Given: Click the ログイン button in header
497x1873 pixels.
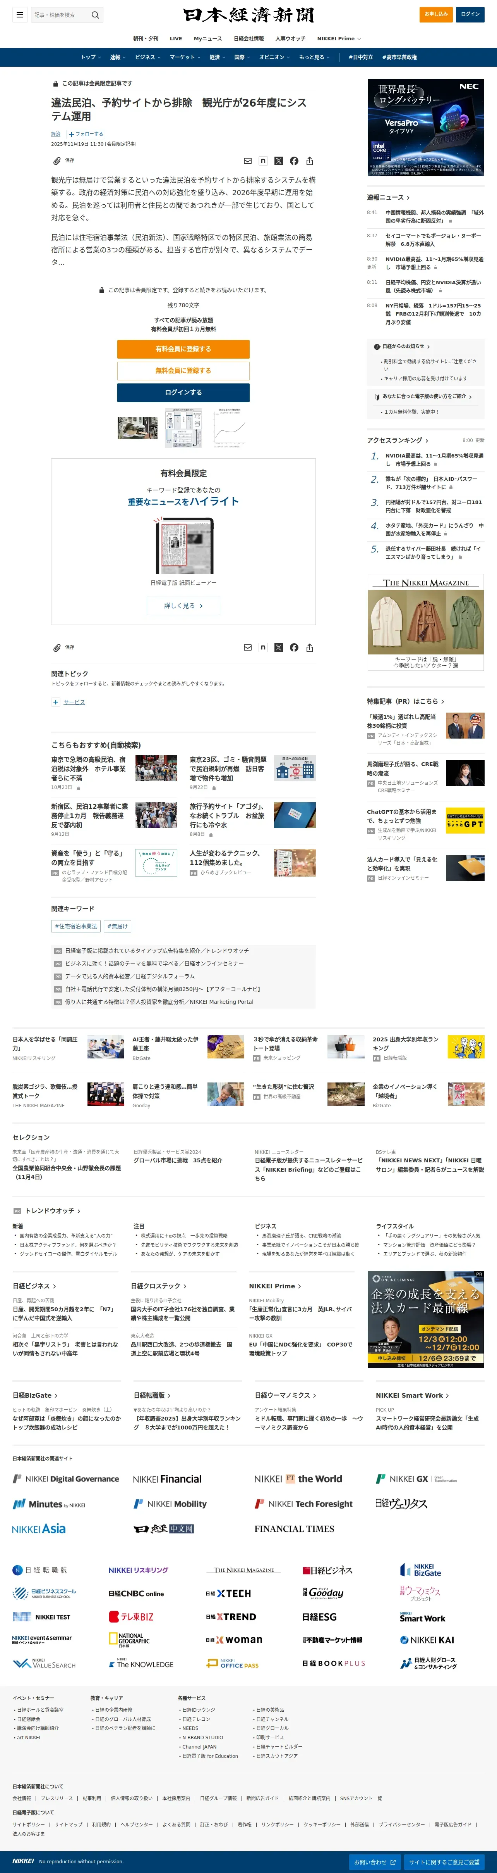Looking at the screenshot, I should click(x=470, y=14).
